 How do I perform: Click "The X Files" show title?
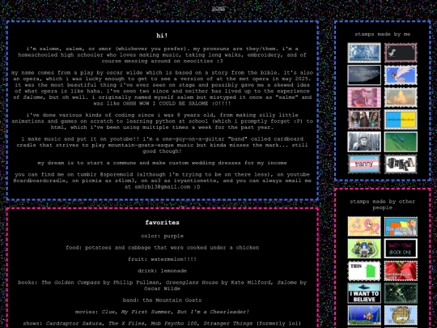click(x=126, y=323)
